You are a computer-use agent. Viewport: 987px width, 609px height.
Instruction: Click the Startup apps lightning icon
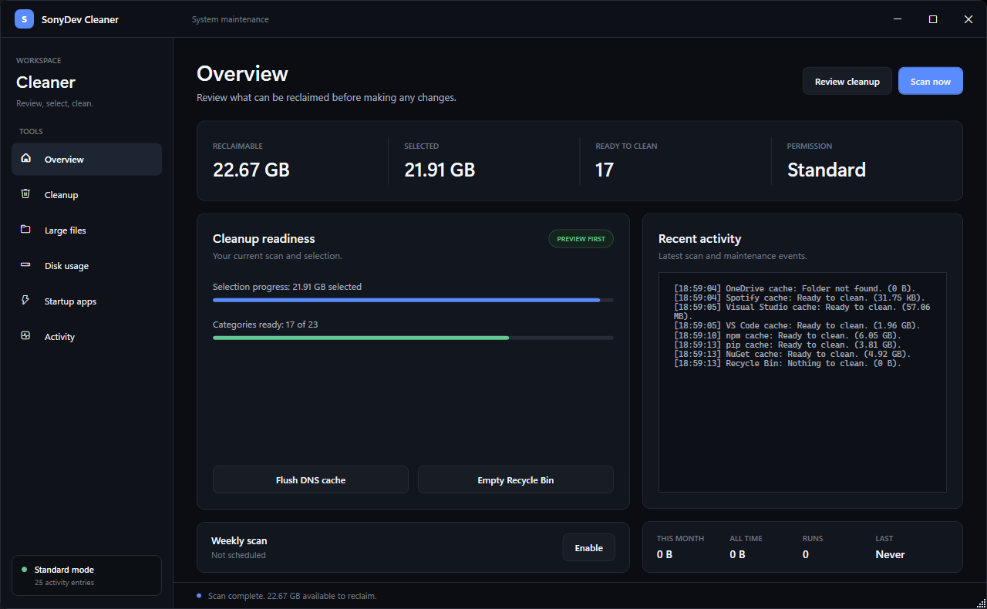tap(26, 301)
